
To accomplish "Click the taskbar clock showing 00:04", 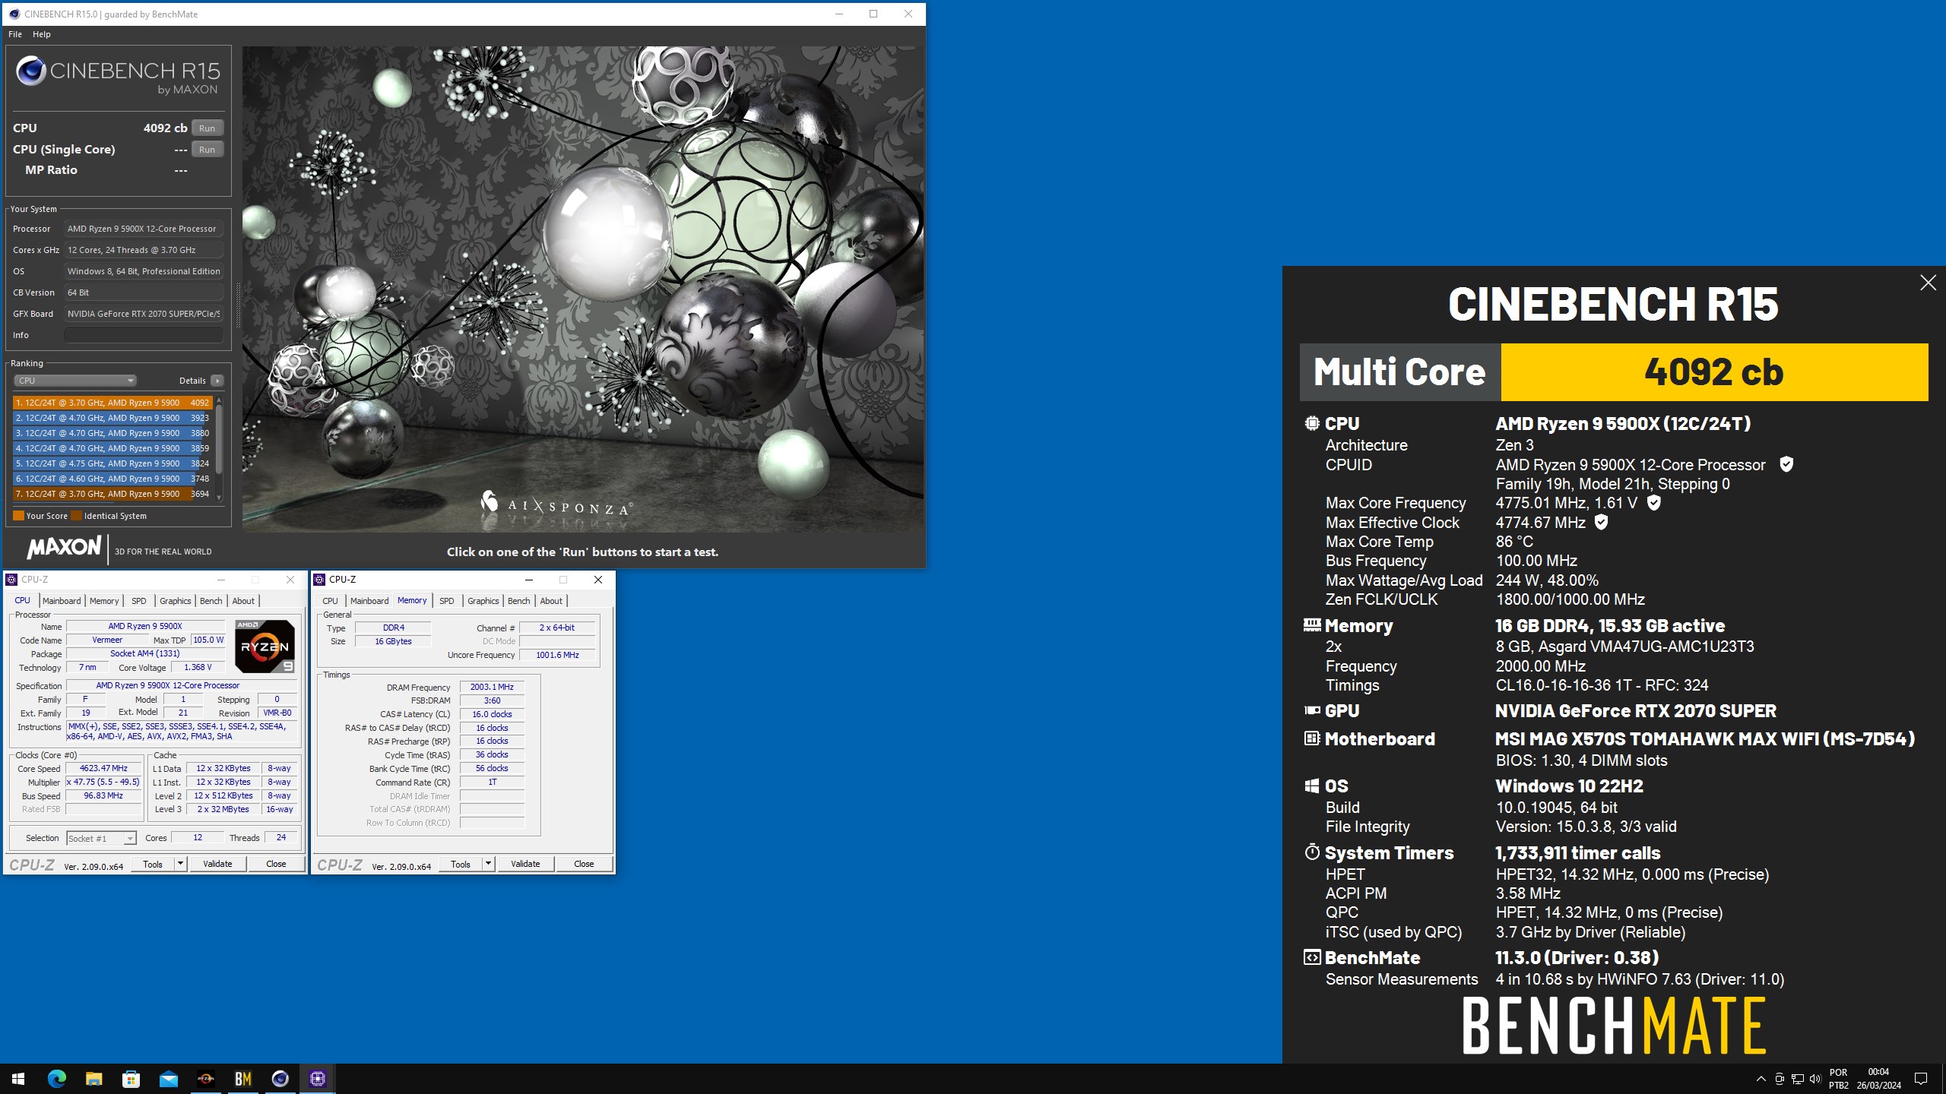I will point(1878,1079).
